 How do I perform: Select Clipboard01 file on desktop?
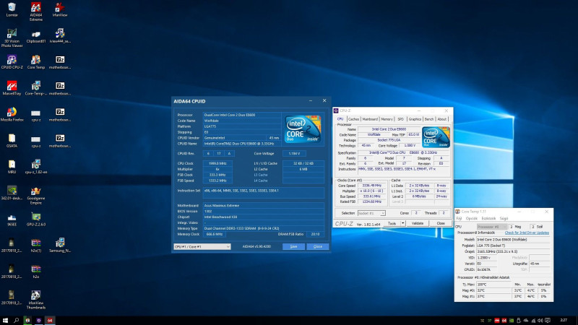click(x=35, y=36)
